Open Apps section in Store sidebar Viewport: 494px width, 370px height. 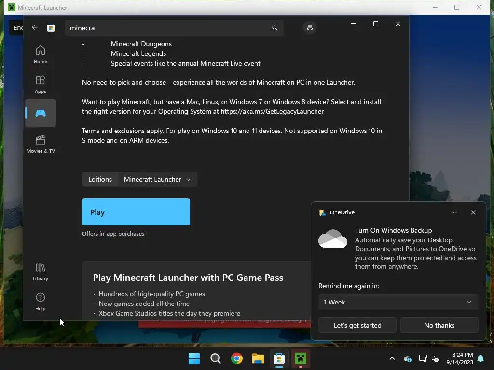pyautogui.click(x=41, y=85)
